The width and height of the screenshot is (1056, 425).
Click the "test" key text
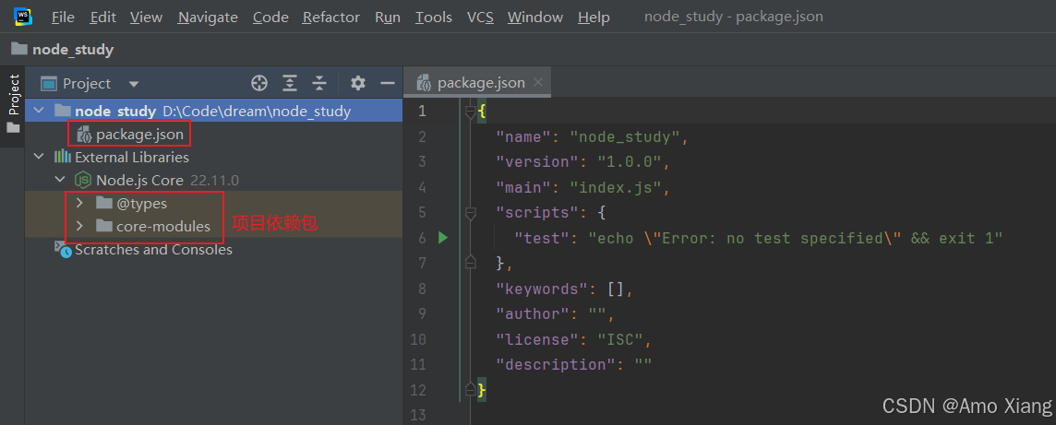tap(542, 238)
